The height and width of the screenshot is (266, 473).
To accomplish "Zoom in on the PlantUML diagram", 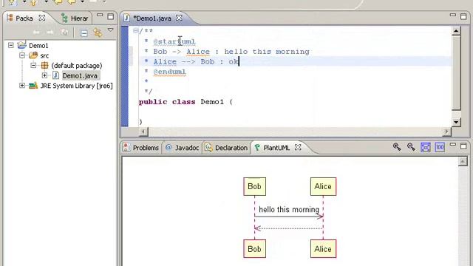I will [x=397, y=147].
